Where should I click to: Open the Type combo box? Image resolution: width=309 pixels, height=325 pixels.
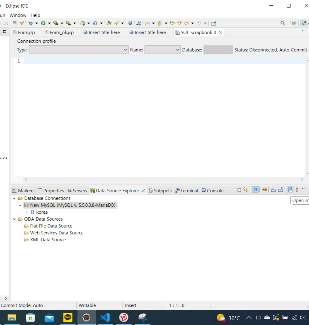(x=79, y=50)
